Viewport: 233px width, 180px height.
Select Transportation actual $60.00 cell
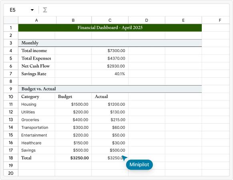[x=110, y=127]
